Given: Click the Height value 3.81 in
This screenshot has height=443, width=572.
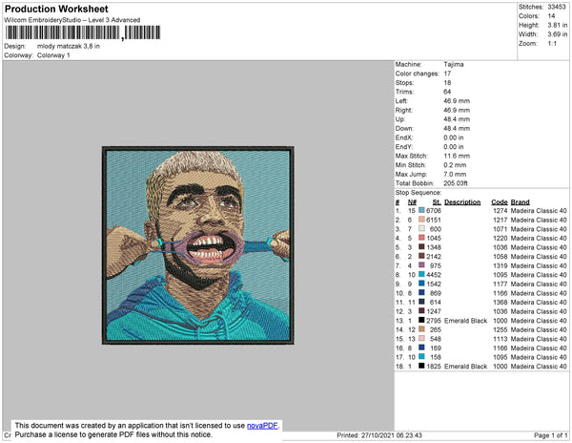Looking at the screenshot, I should pos(558,25).
